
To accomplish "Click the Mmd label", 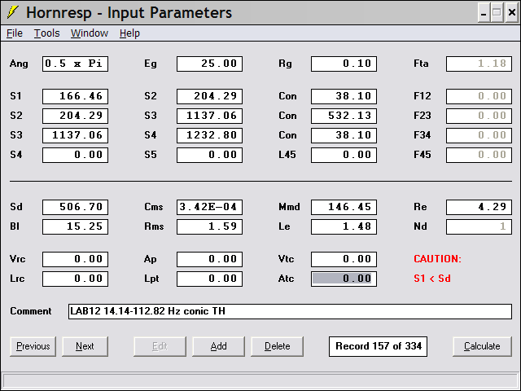I will [x=289, y=207].
